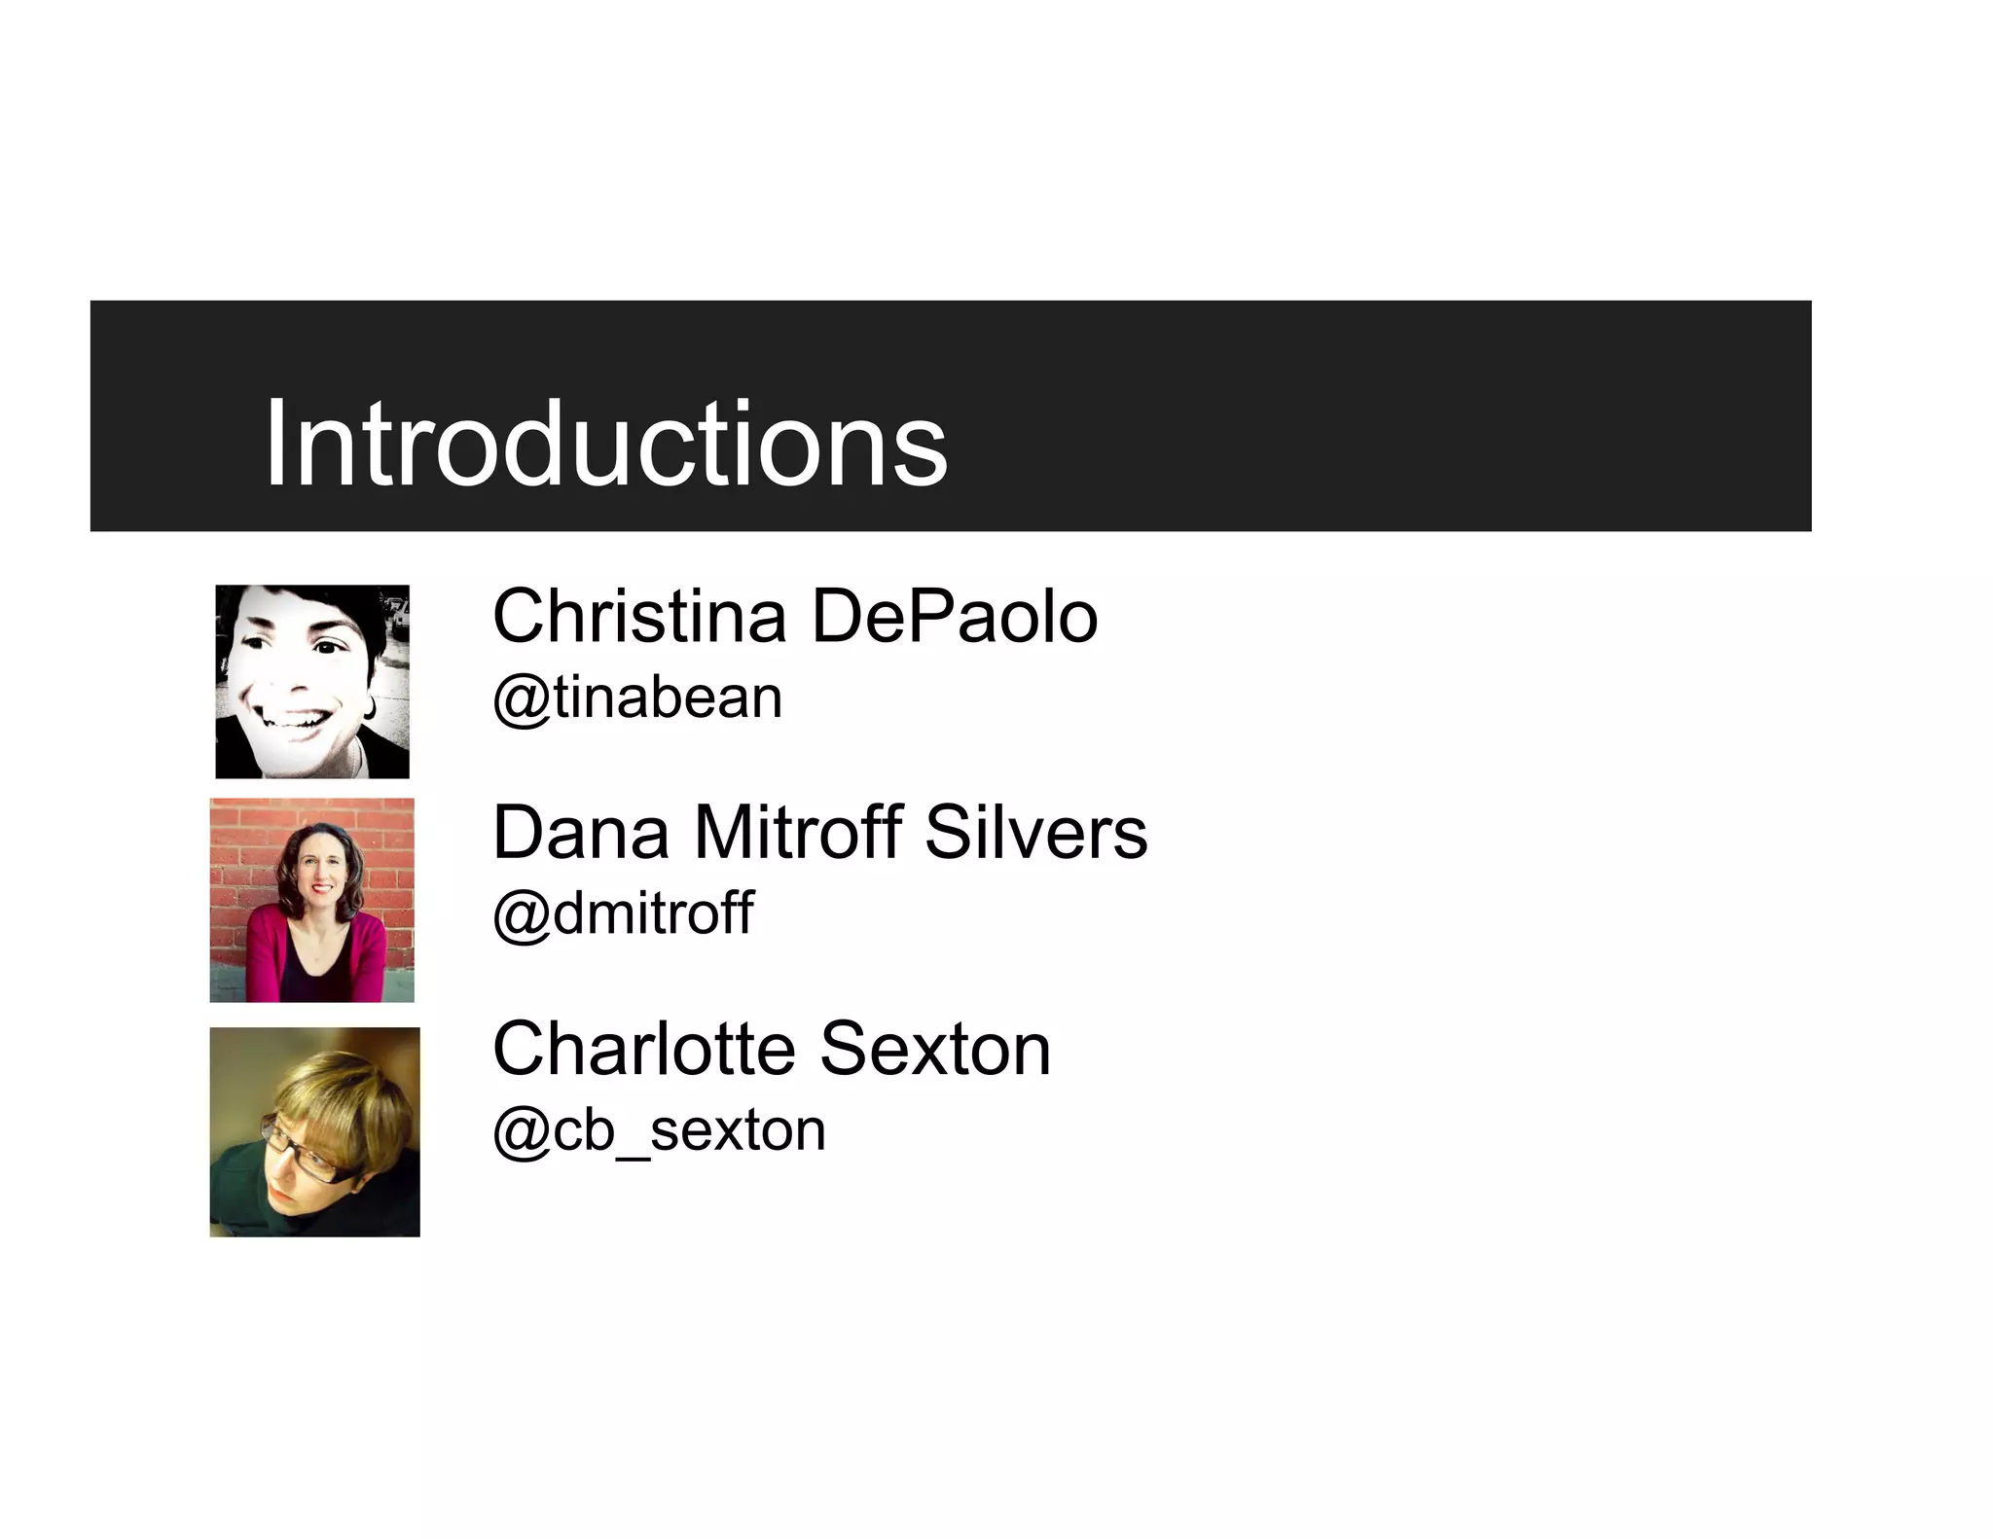
Task: Follow the @dmitroff handle link
Action: (x=623, y=913)
